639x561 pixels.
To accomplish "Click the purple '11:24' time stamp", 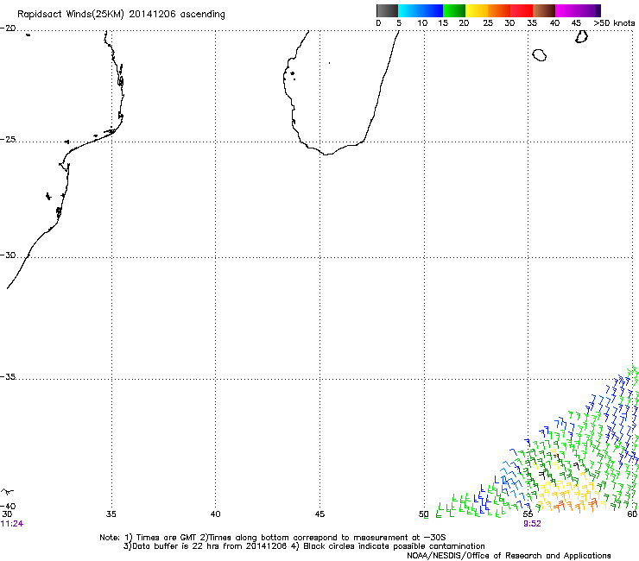I will pyautogui.click(x=12, y=524).
